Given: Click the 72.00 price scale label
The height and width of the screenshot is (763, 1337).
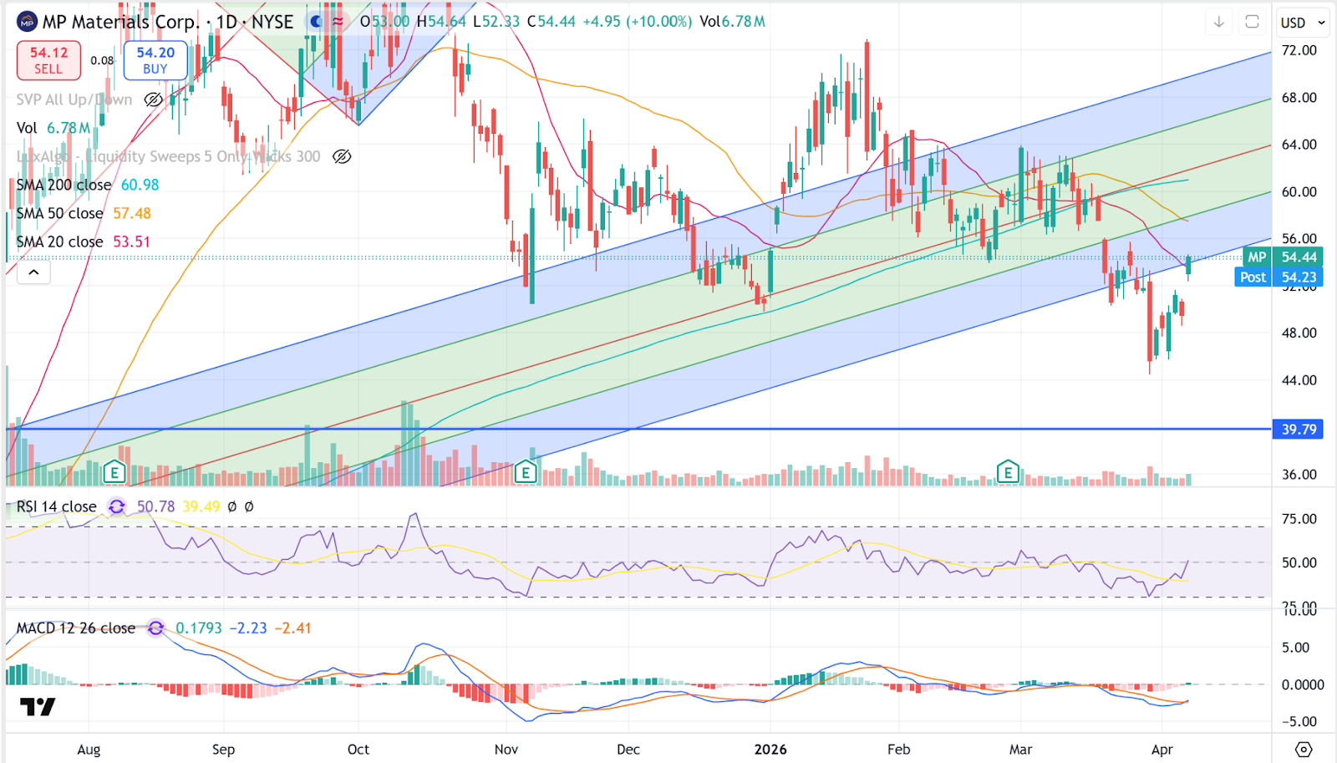Looking at the screenshot, I should [1299, 50].
